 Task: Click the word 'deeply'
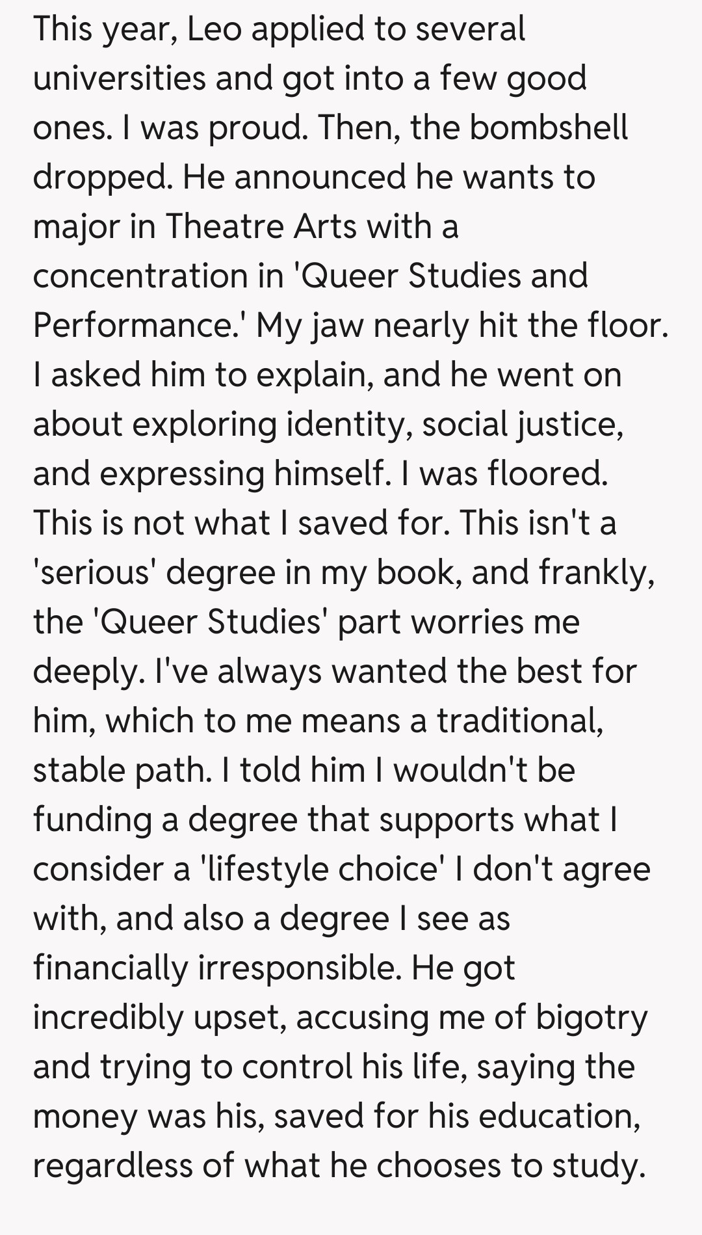point(88,672)
